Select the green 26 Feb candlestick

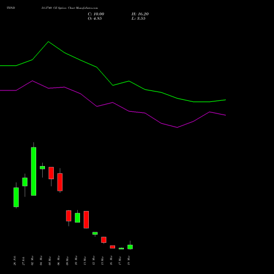[x=16, y=197]
